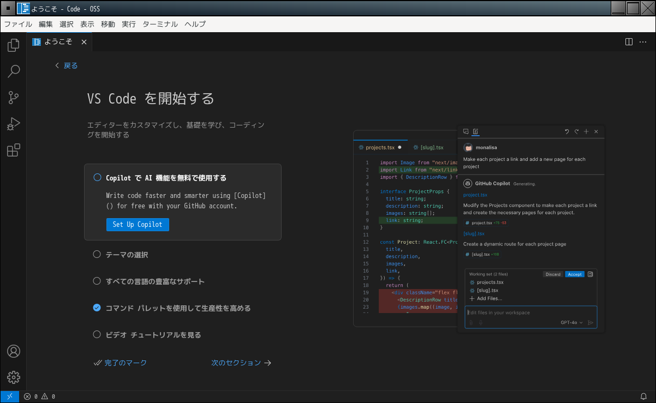The image size is (656, 403).
Task: Open the Search view in activity bar
Action: point(14,71)
